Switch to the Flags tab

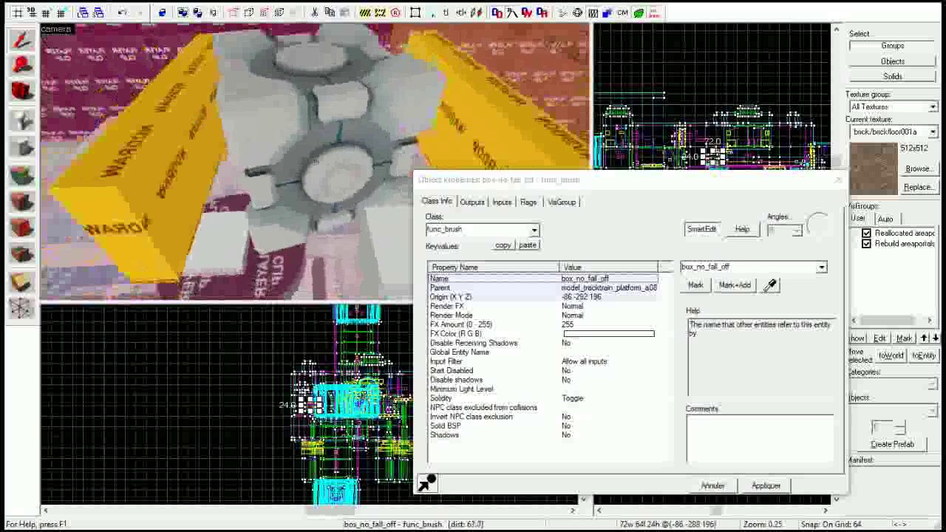[x=528, y=202]
